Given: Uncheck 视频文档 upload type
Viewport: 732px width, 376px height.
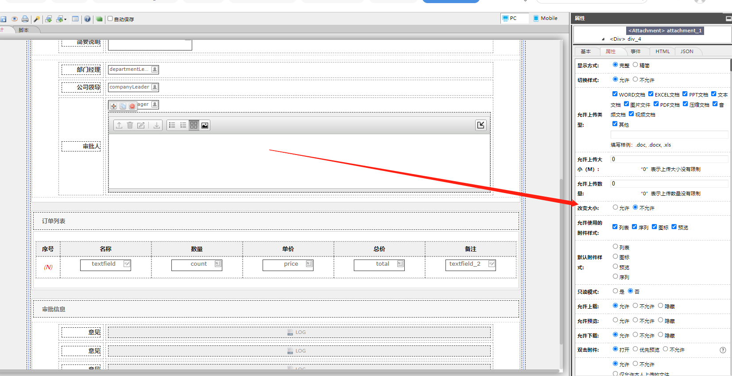Looking at the screenshot, I should [x=631, y=114].
